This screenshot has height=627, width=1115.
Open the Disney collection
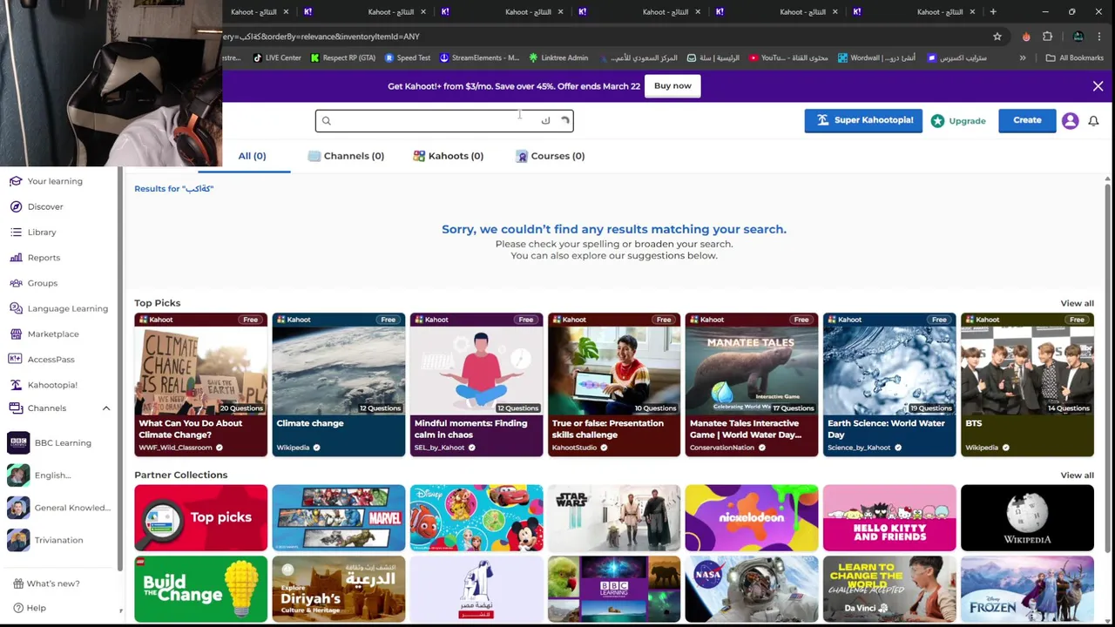[x=476, y=518]
